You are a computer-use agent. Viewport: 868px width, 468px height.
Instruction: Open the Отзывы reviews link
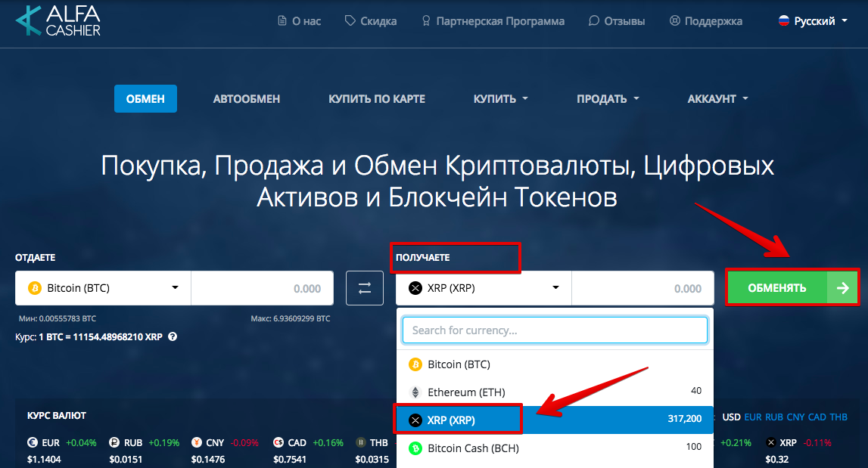click(x=617, y=21)
